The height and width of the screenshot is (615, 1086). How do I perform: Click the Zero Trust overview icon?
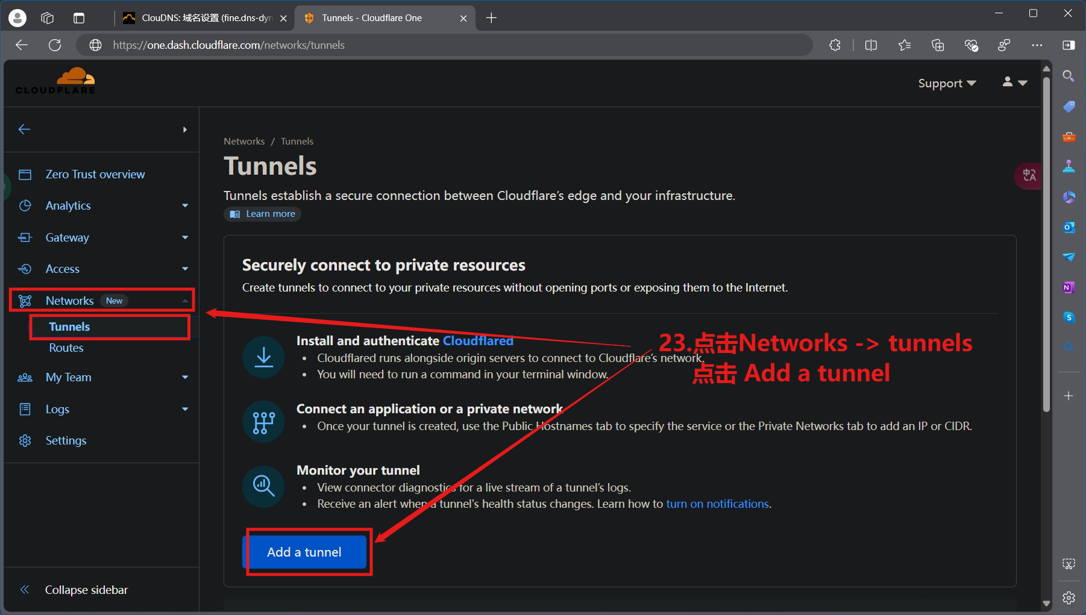pyautogui.click(x=25, y=175)
